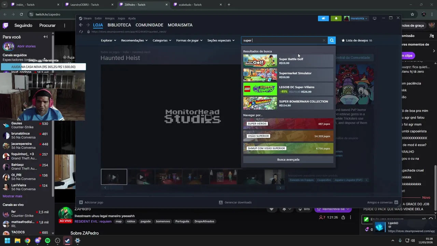Open Twitch more options three dots
Viewport: 437px width, 246px height.
coord(65,25)
